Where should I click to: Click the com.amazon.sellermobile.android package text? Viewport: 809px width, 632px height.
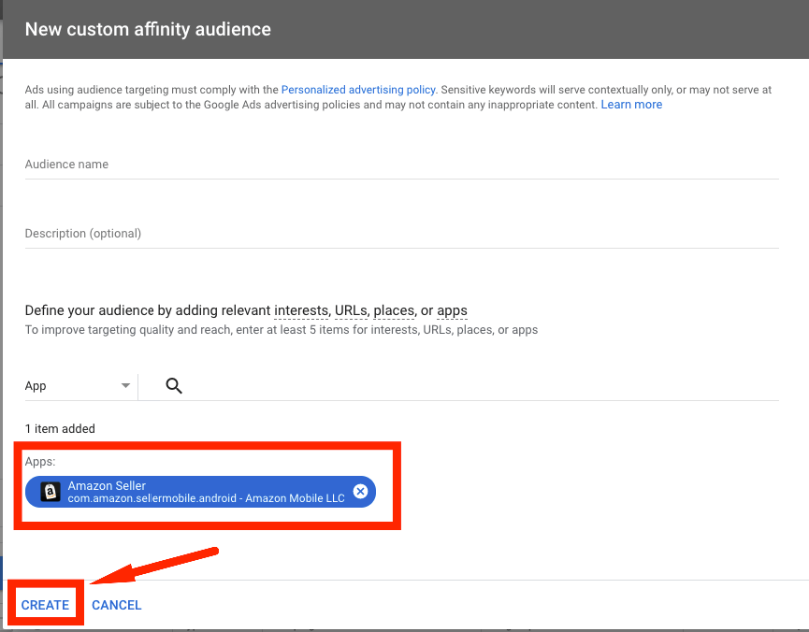(x=206, y=498)
